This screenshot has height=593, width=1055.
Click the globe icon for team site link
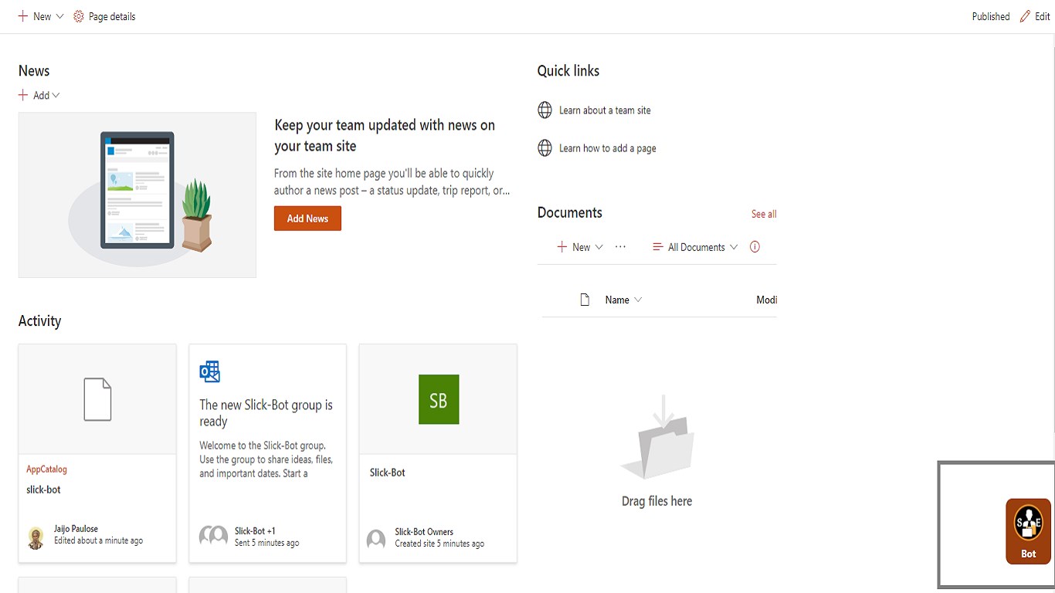[544, 110]
